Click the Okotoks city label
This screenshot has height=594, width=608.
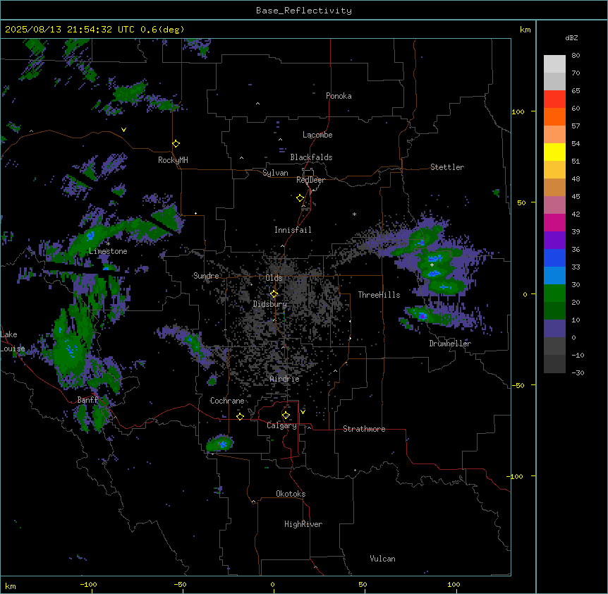tap(291, 494)
